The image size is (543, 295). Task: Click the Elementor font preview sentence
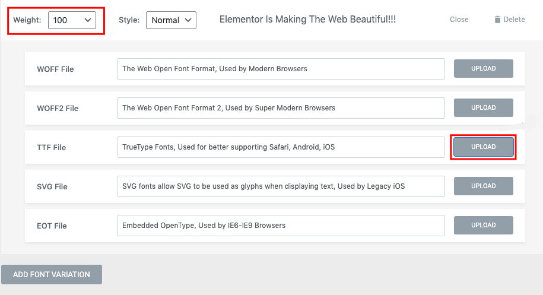[307, 20]
